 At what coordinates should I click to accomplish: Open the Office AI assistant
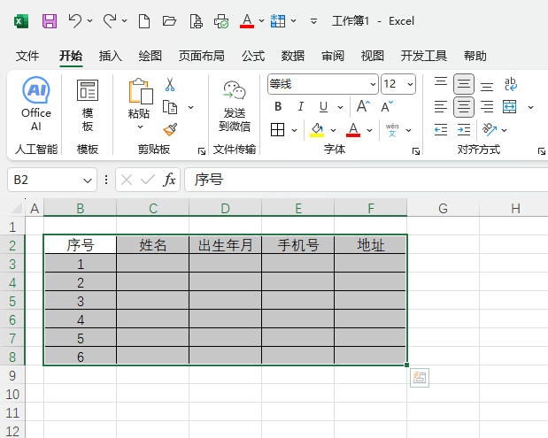pos(36,104)
